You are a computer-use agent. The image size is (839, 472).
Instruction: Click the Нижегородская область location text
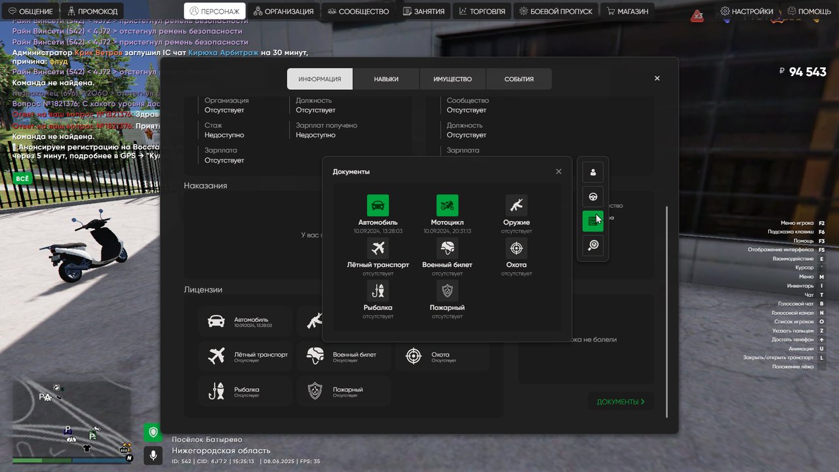coord(221,450)
